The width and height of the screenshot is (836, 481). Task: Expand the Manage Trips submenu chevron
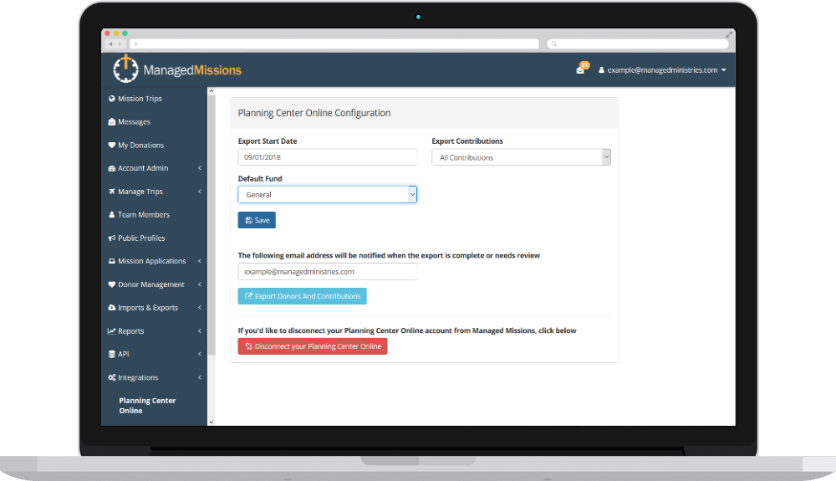tap(200, 192)
